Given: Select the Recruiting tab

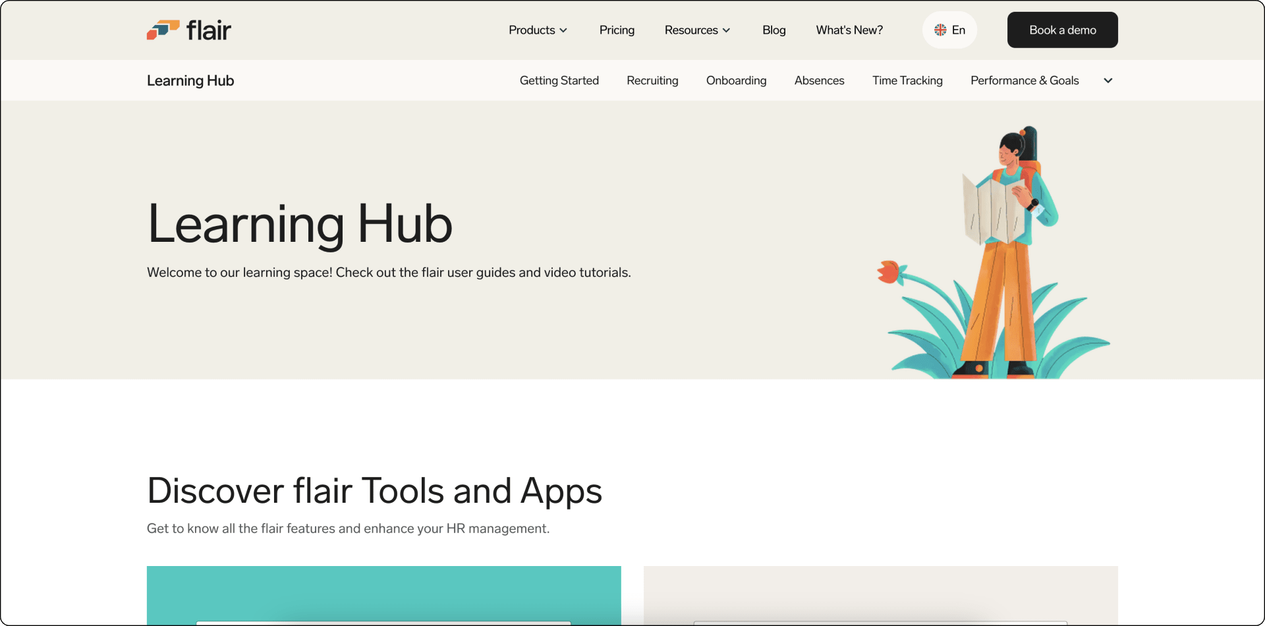Looking at the screenshot, I should tap(652, 80).
